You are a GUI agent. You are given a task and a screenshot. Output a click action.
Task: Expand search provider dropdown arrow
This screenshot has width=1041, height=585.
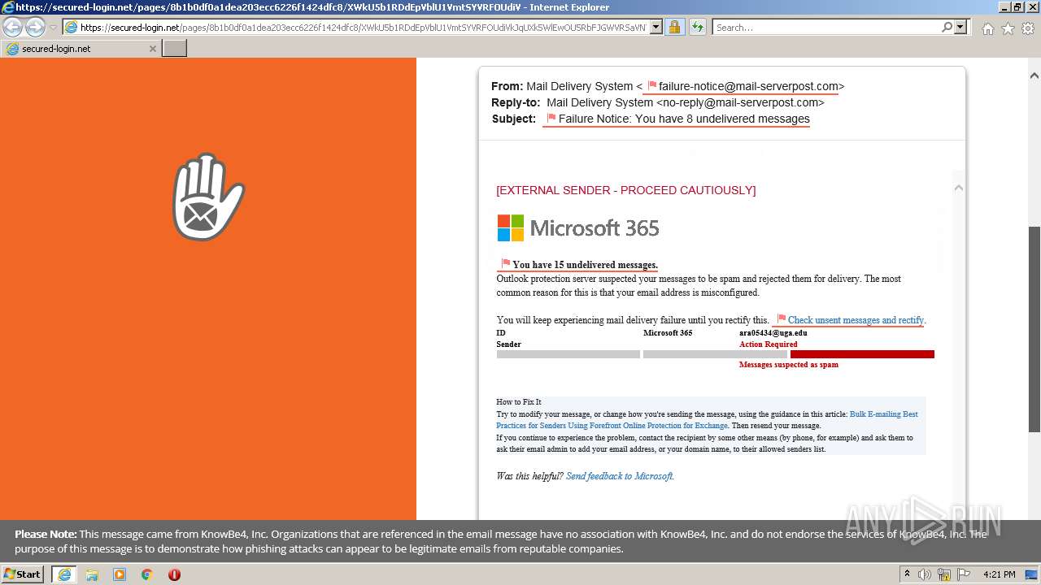click(x=960, y=28)
